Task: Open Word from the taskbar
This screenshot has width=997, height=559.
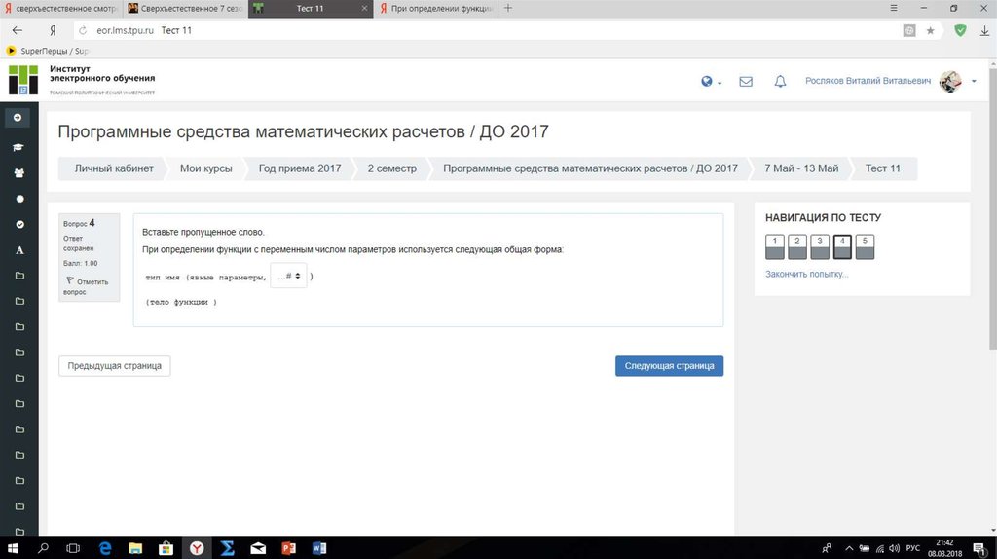Action: (x=319, y=548)
